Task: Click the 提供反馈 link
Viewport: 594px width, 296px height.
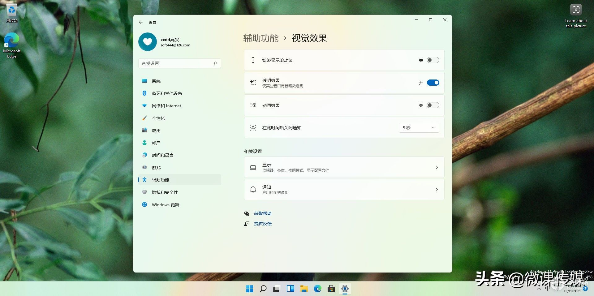Action: point(263,224)
